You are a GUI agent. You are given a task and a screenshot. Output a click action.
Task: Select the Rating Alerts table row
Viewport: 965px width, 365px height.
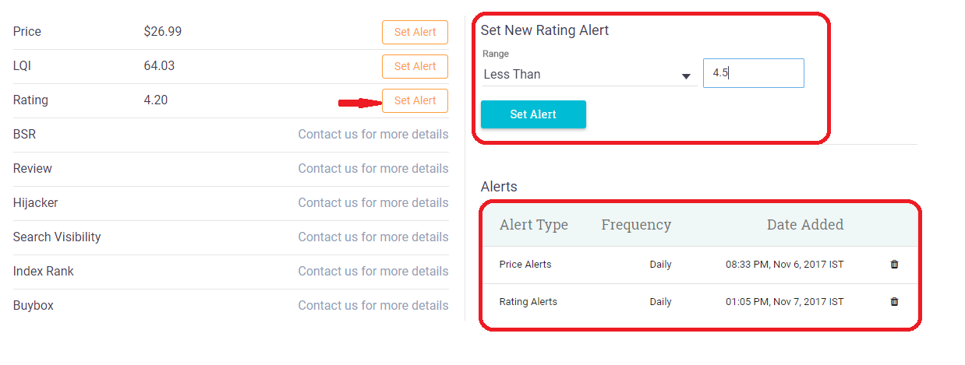(x=700, y=302)
